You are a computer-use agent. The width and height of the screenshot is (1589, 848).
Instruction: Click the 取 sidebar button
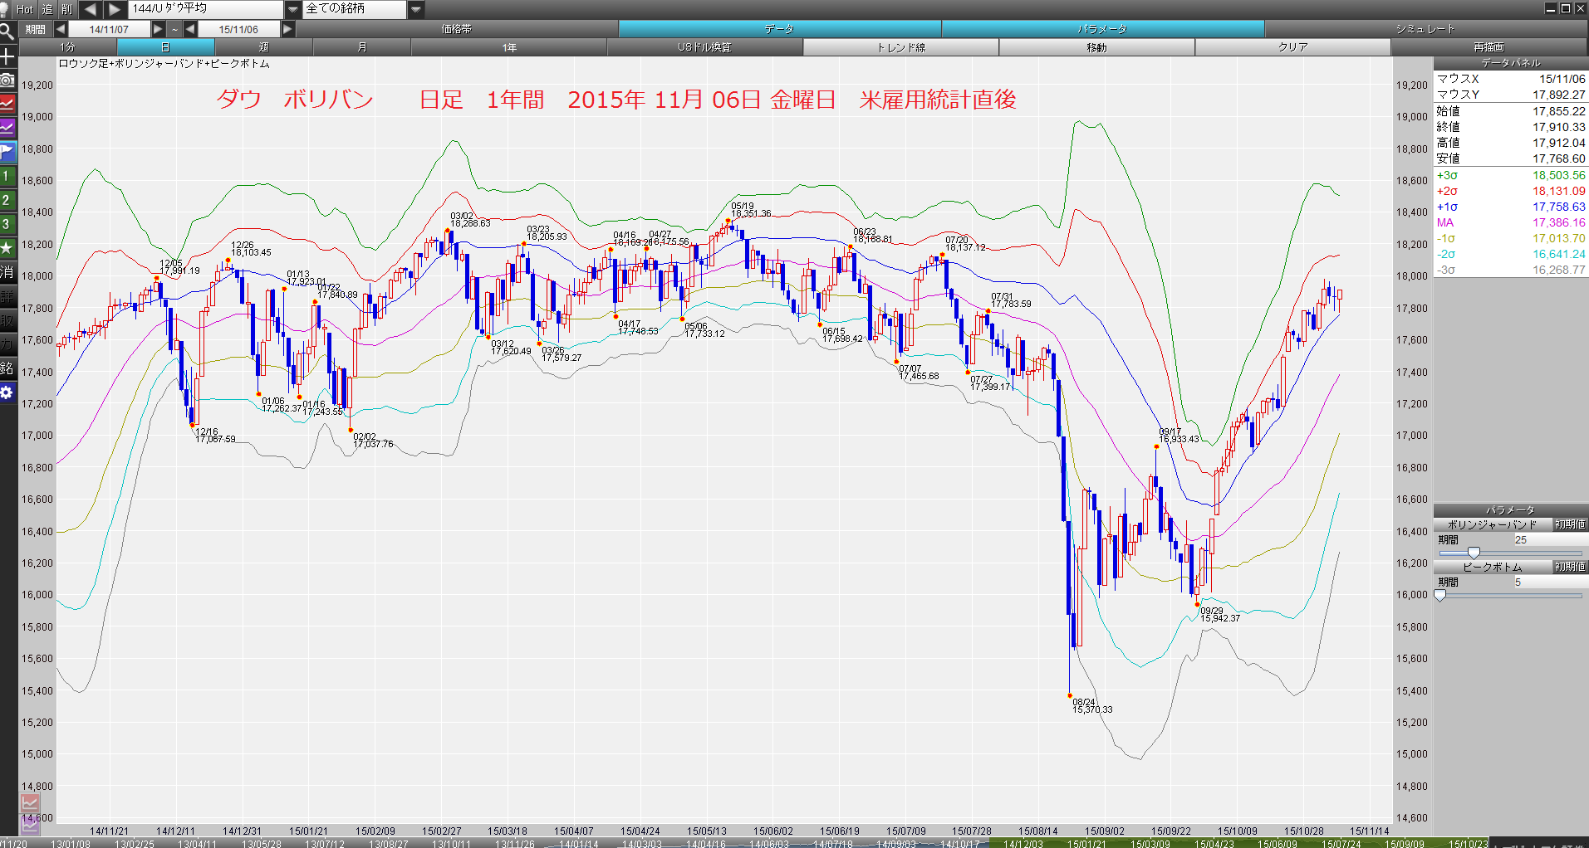tap(7, 320)
